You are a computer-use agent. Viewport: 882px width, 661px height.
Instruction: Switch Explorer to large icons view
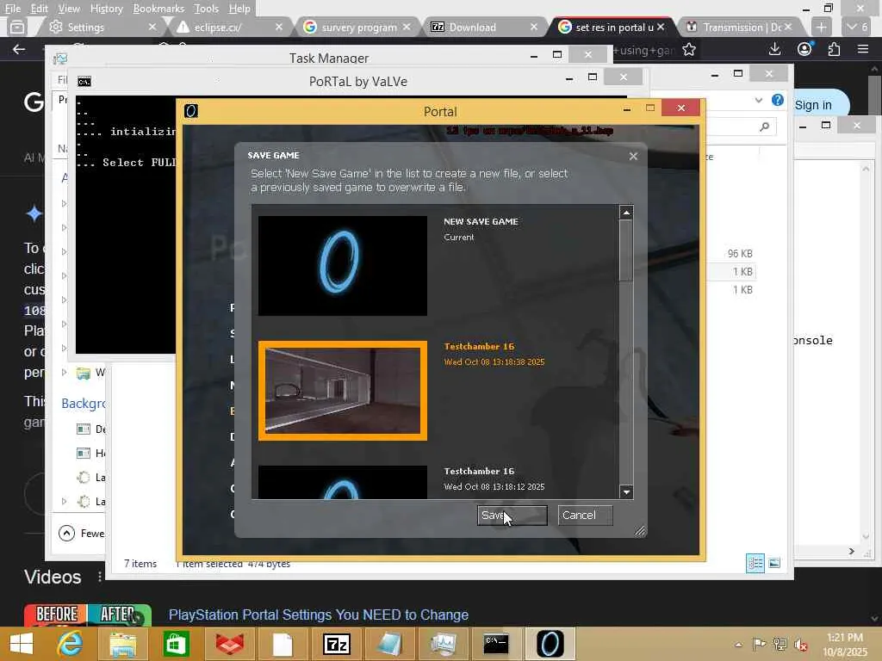[774, 563]
